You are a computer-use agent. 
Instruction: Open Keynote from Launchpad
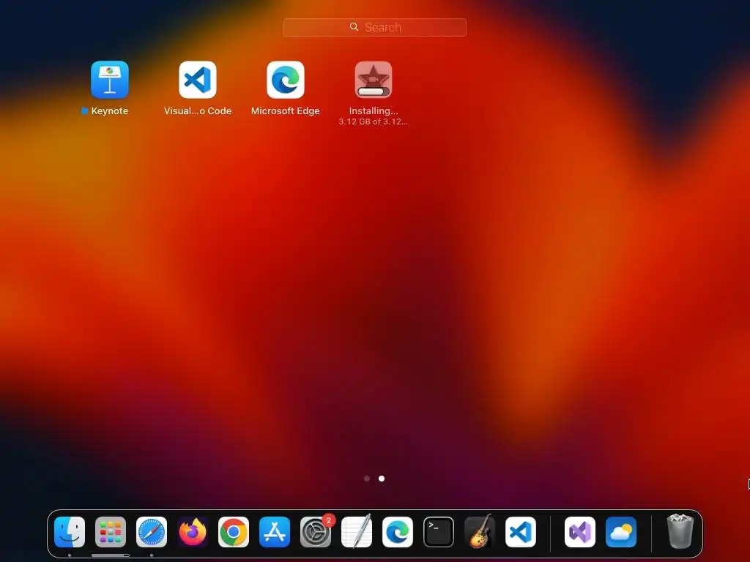tap(110, 79)
